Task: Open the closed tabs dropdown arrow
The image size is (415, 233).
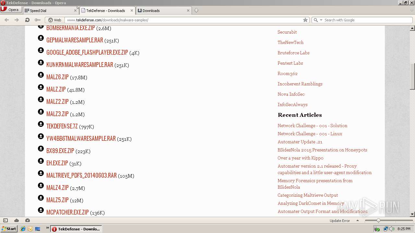Action: coord(412,10)
